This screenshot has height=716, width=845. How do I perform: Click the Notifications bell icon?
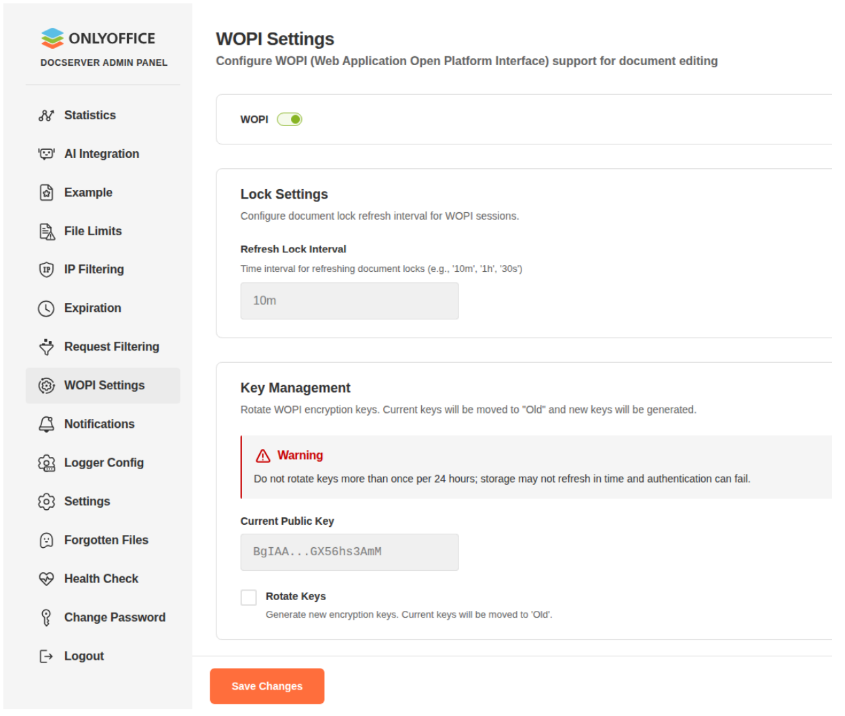(46, 424)
